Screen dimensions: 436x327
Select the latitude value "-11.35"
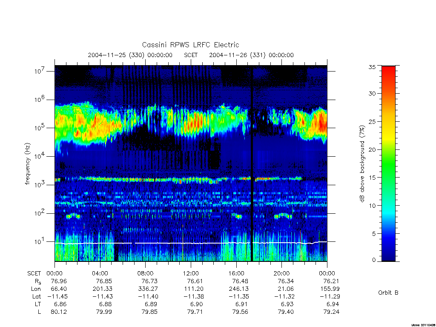pos(239,297)
